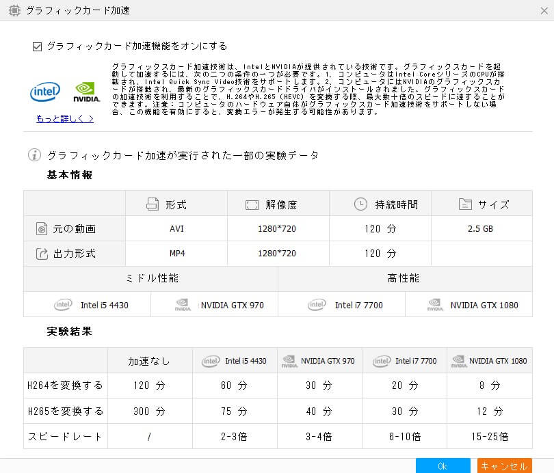Viewport: 554px width, 473px height.
Task: Click the 高性能 header
Action: (406, 278)
